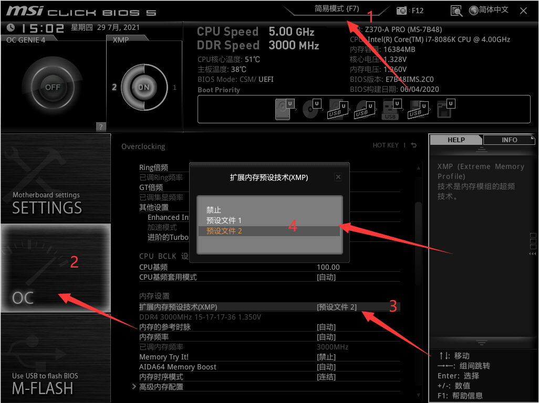This screenshot has width=539, height=403.
Task: Open the 内存的参考时脉 [自动] dropdown
Action: [x=326, y=327]
